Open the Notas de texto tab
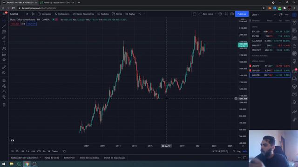 pos(52,158)
